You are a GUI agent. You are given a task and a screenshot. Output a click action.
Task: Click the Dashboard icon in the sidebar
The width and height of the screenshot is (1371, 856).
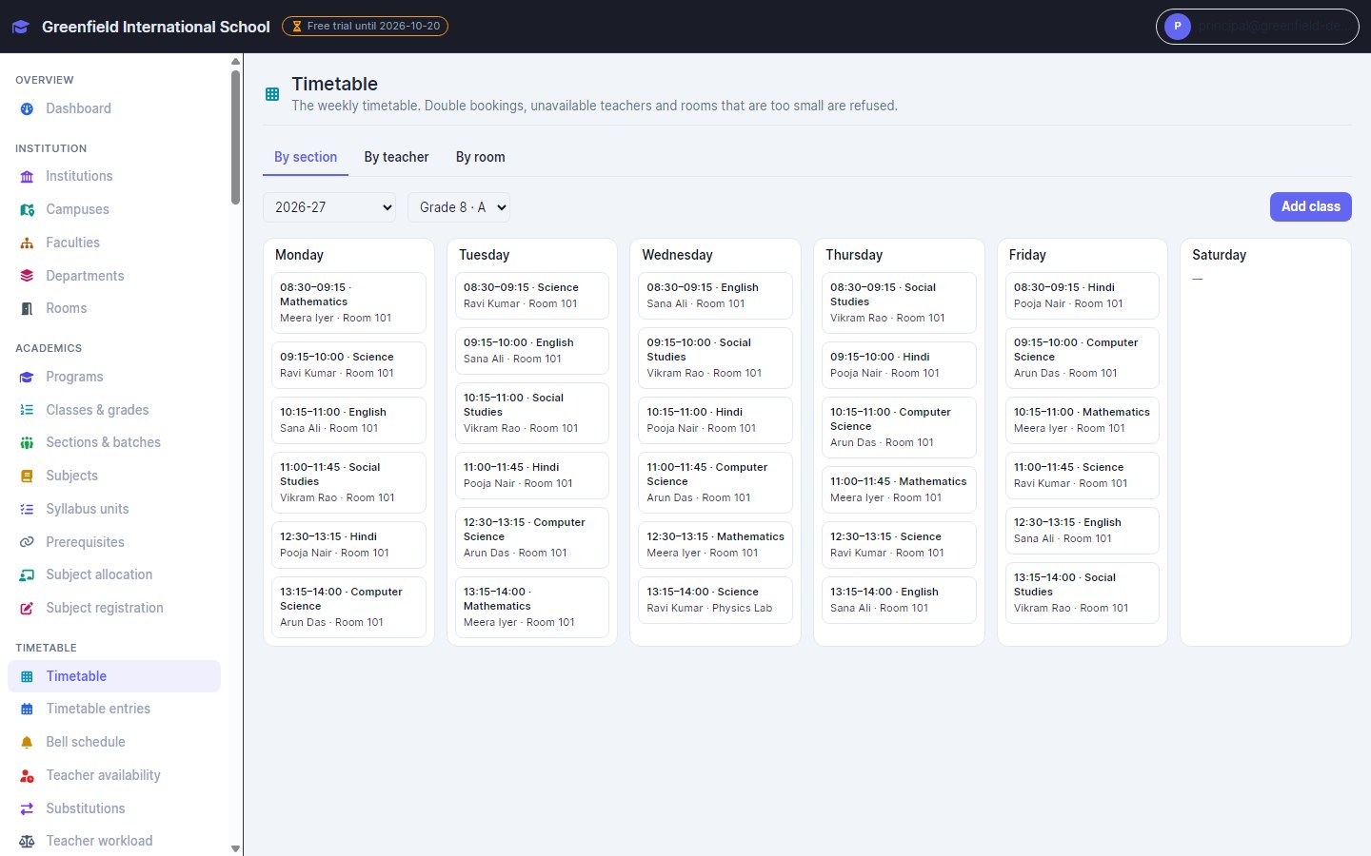click(x=27, y=109)
